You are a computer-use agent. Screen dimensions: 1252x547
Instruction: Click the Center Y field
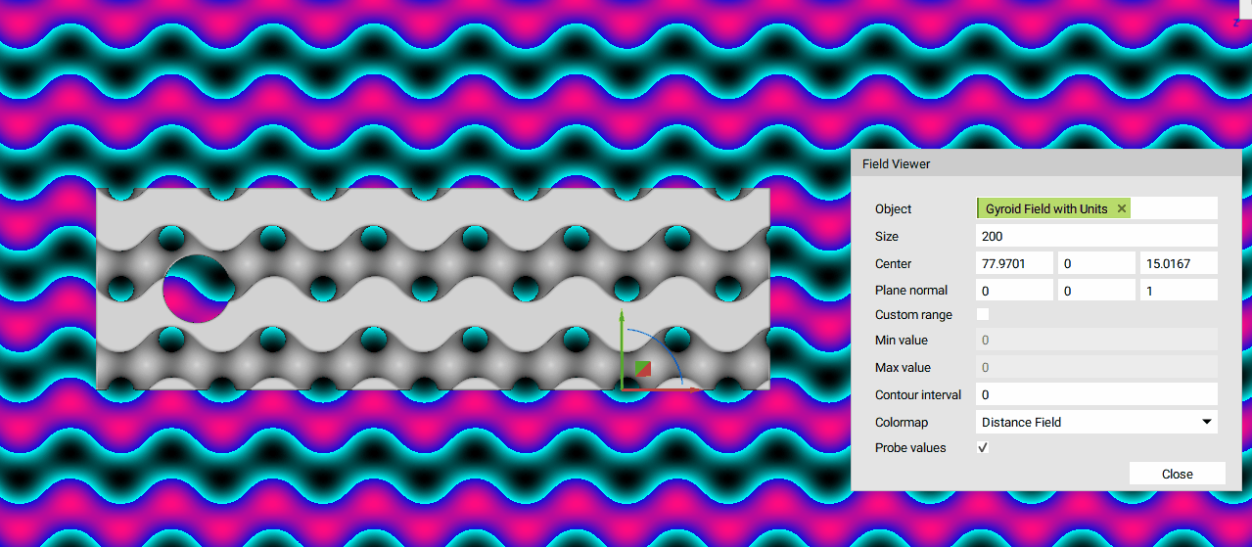[1095, 263]
